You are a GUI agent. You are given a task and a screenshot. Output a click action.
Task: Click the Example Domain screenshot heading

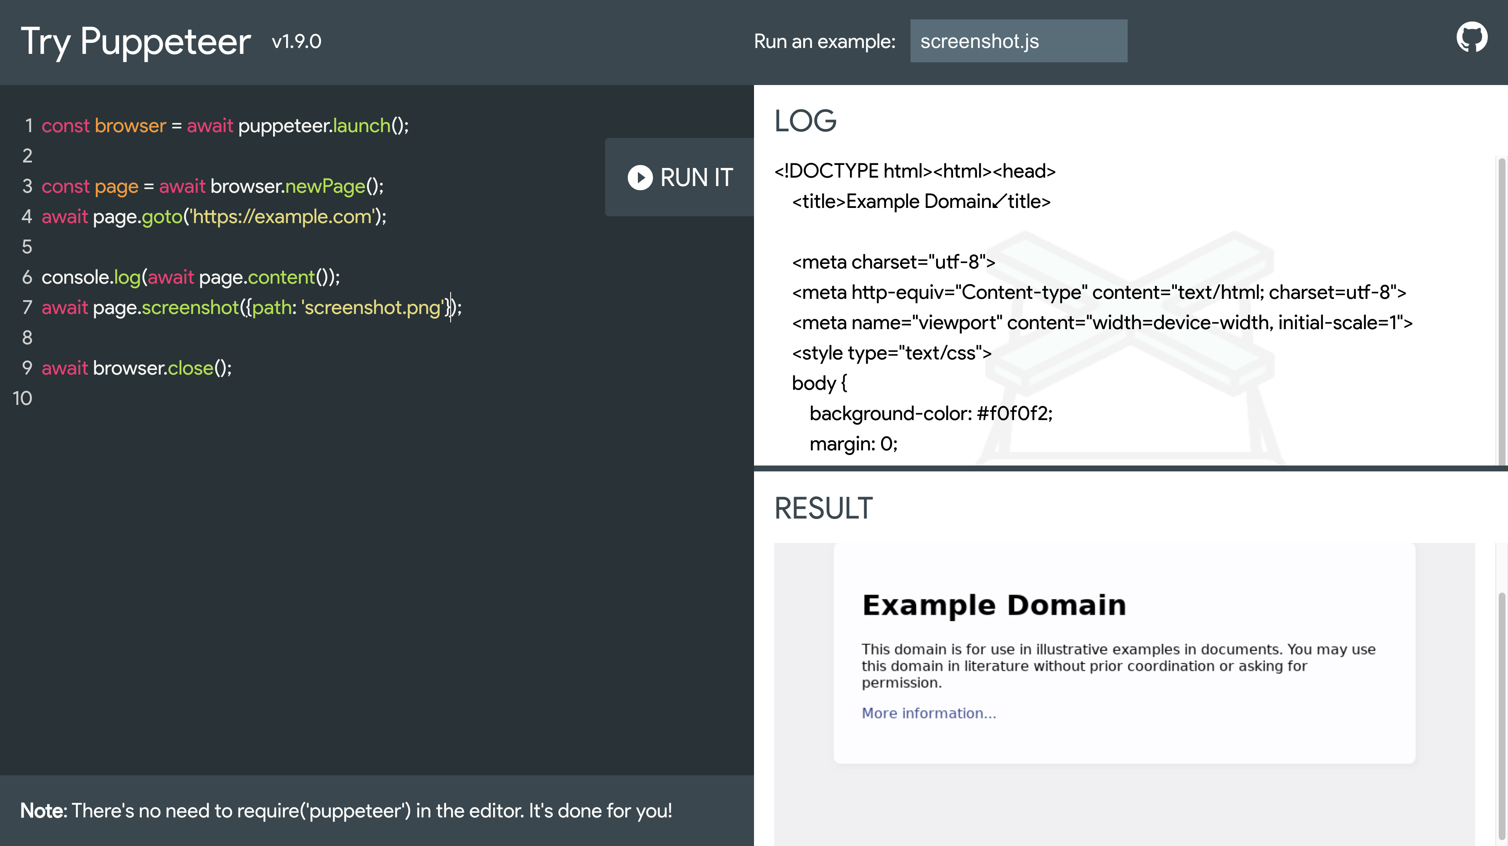[x=994, y=605]
